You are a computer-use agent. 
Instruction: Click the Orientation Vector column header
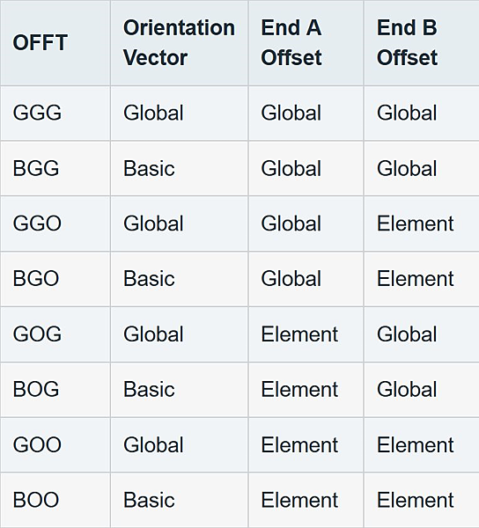[x=179, y=42]
